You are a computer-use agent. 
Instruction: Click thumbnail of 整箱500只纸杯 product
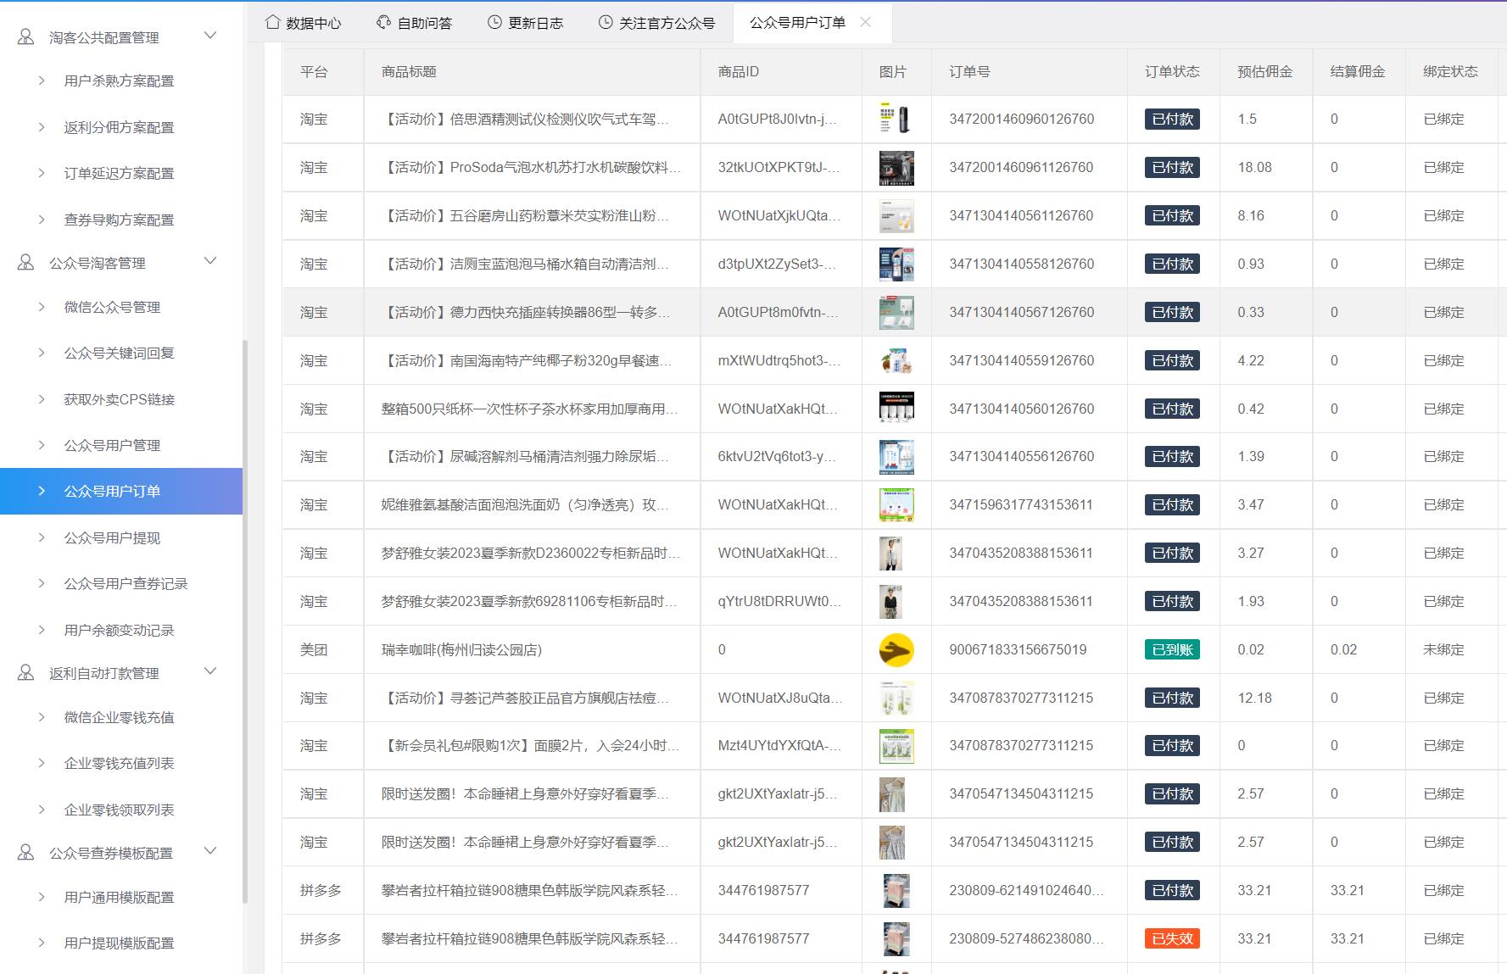(x=896, y=409)
